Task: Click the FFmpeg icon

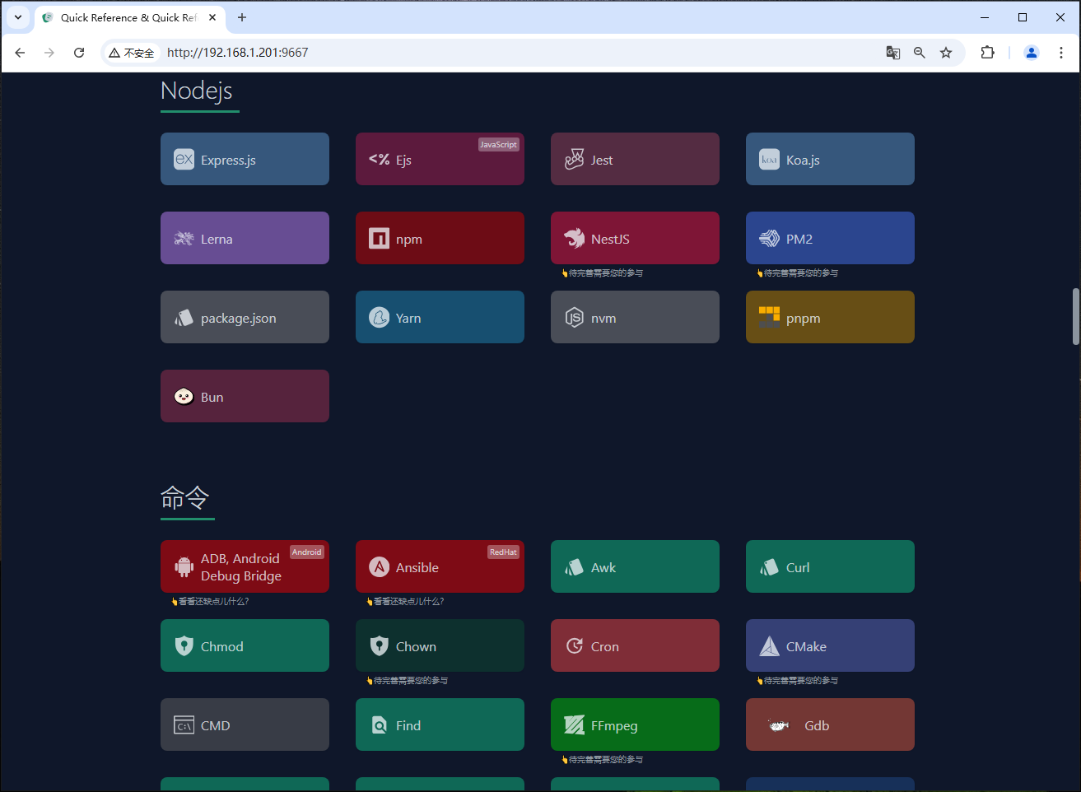Action: click(x=574, y=724)
